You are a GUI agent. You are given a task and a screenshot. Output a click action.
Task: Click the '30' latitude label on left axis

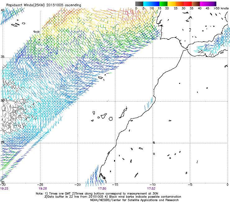pos(2,100)
